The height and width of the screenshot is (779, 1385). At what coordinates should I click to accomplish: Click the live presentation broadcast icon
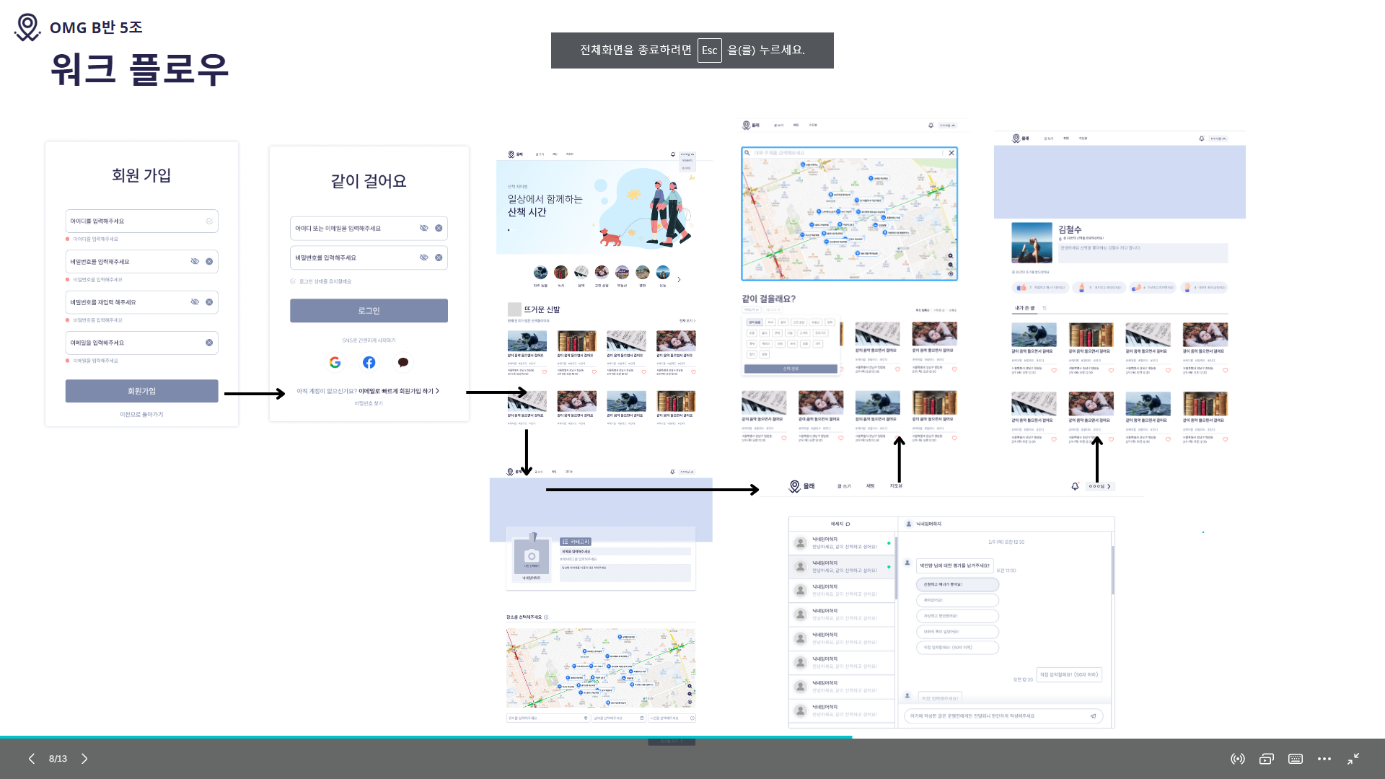click(x=1238, y=759)
